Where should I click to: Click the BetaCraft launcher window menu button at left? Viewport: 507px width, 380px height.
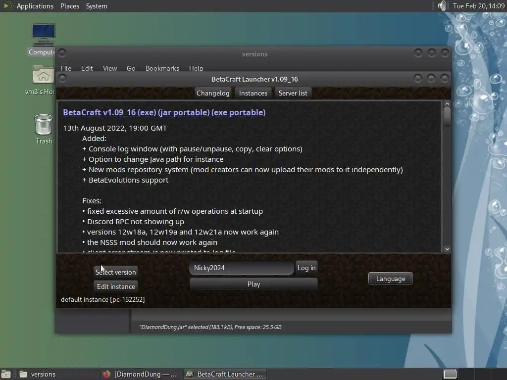tap(63, 78)
